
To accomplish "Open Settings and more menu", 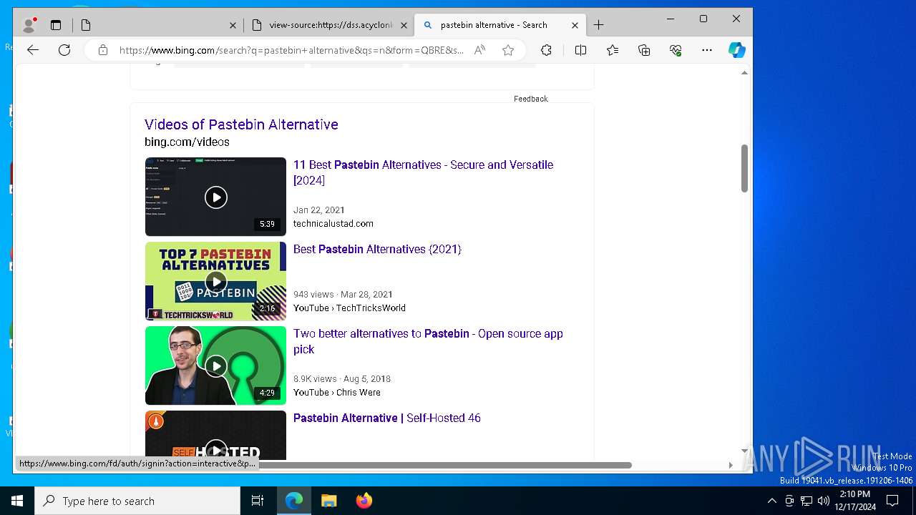I will (x=707, y=50).
